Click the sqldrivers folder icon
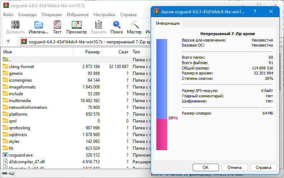This screenshot has width=284, height=178. (5, 134)
